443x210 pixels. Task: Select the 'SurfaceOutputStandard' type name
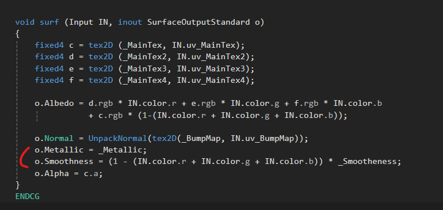pyautogui.click(x=198, y=22)
